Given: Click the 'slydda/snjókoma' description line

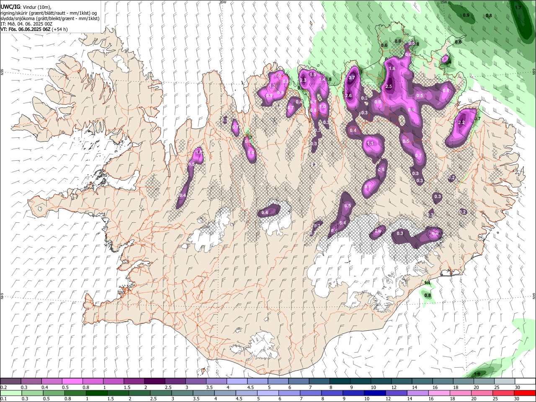Looking at the screenshot, I should [50, 18].
